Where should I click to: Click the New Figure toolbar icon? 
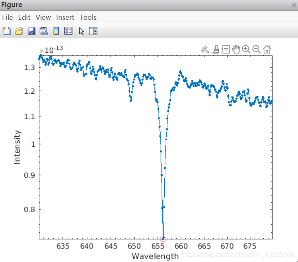click(7, 31)
